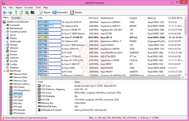The image size is (189, 121).
Task: Select CPU Queen benchmark
Action: (x=19, y=87)
